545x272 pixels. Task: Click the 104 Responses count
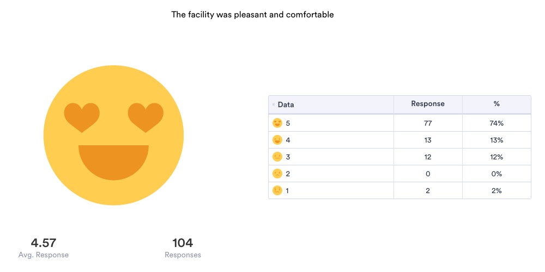183,243
